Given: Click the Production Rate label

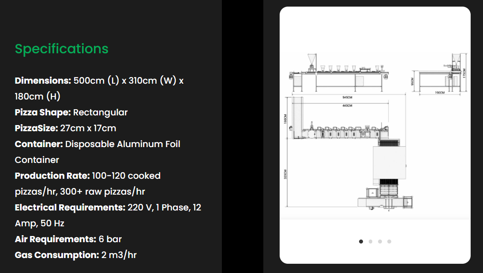Looking at the screenshot, I should click(52, 176).
